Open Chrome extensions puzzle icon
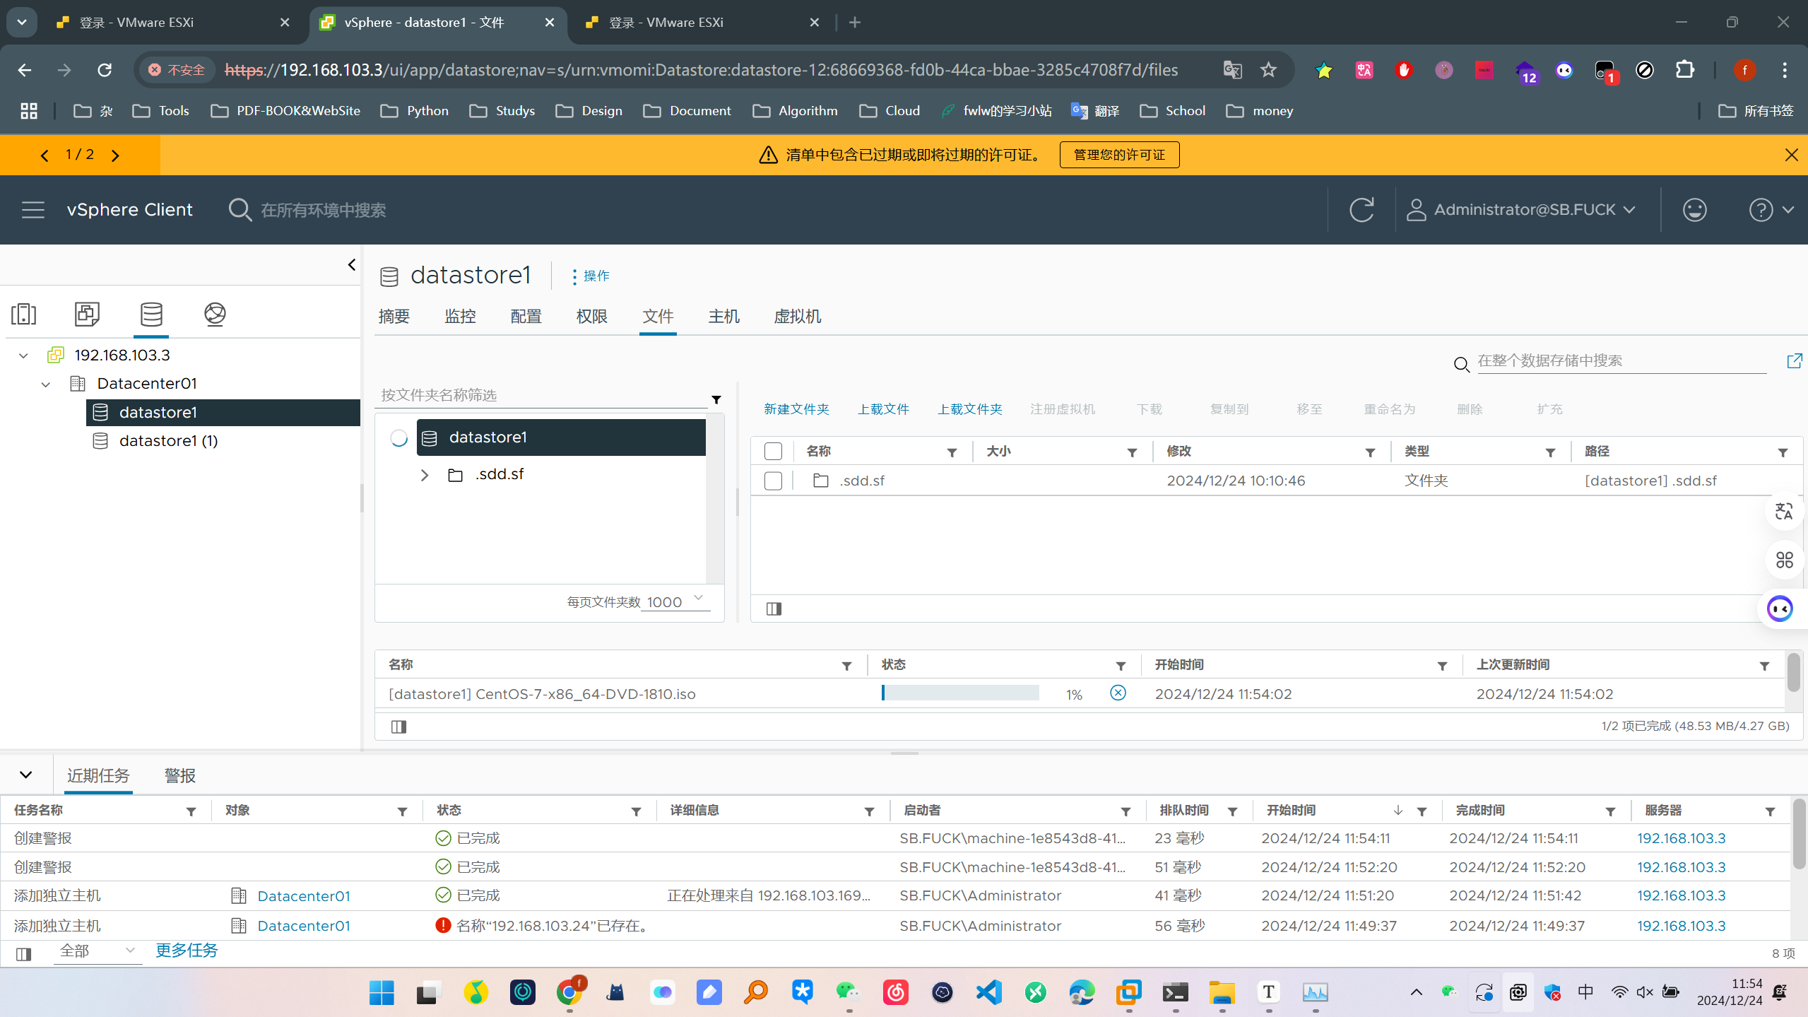The height and width of the screenshot is (1017, 1808). click(x=1685, y=70)
